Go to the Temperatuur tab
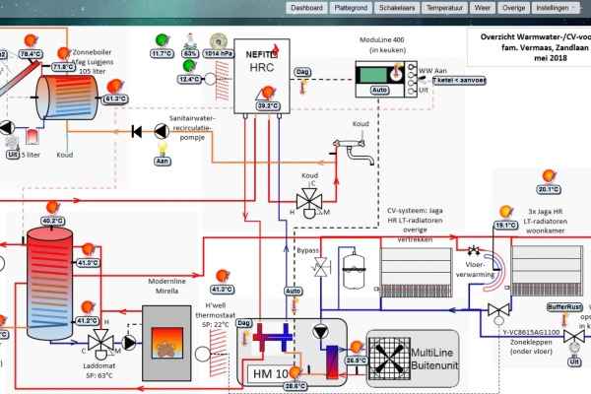The width and height of the screenshot is (591, 394). [x=444, y=8]
